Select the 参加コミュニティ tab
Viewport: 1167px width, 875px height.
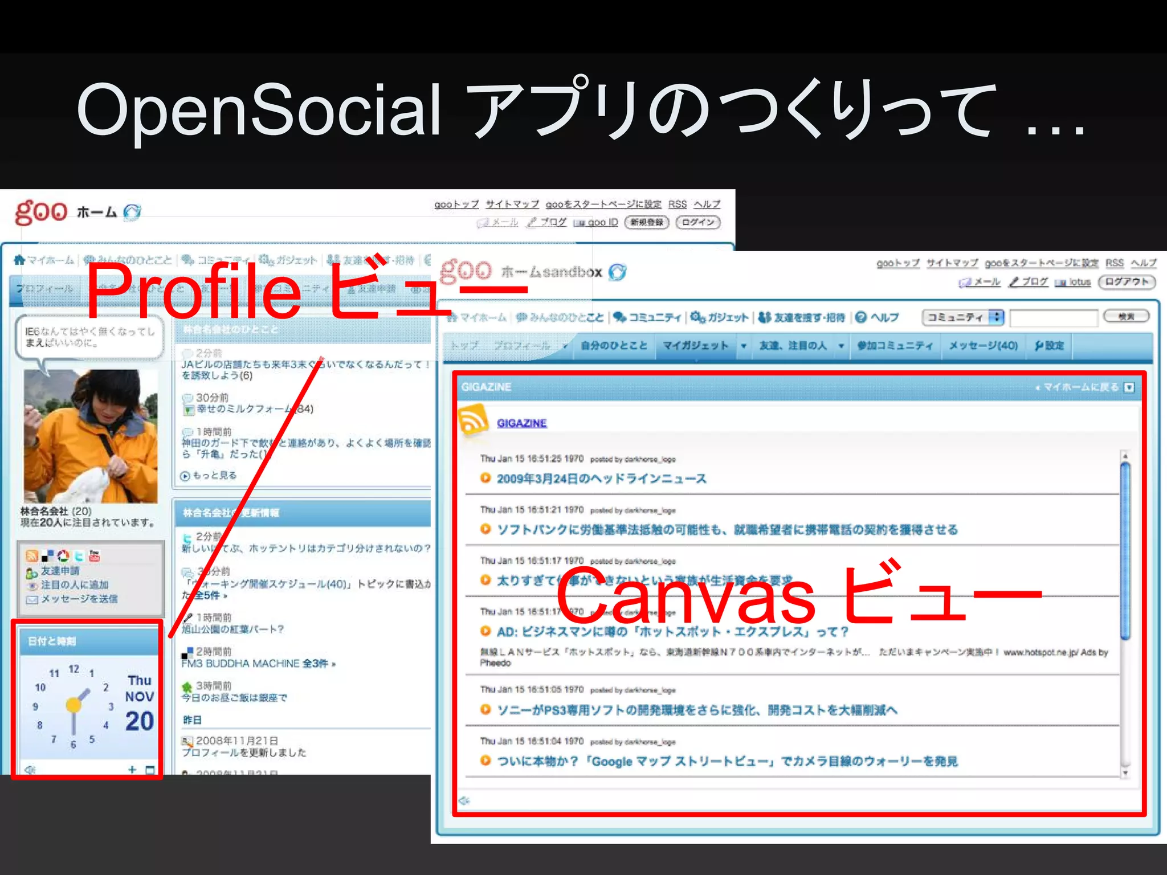tap(895, 346)
